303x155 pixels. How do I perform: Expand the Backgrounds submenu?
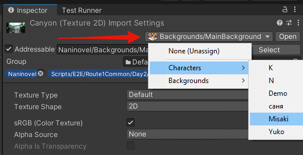point(199,81)
